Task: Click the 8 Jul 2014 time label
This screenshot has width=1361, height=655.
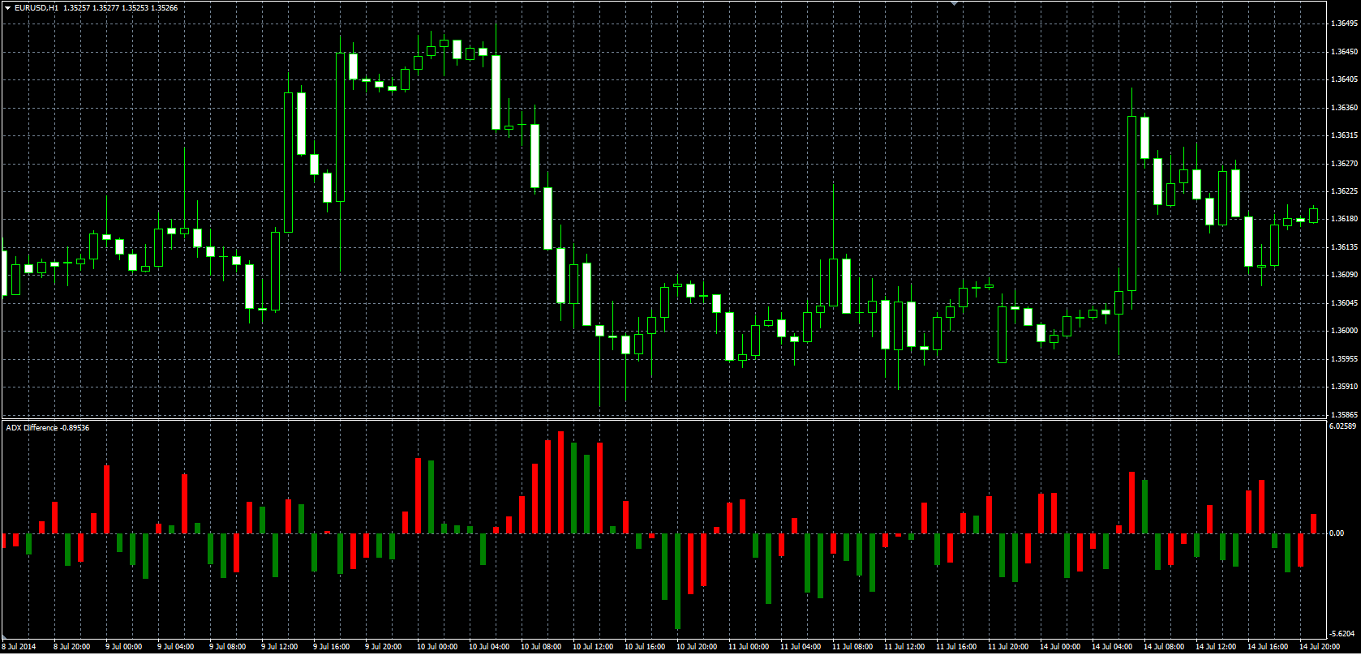Action: [x=19, y=647]
